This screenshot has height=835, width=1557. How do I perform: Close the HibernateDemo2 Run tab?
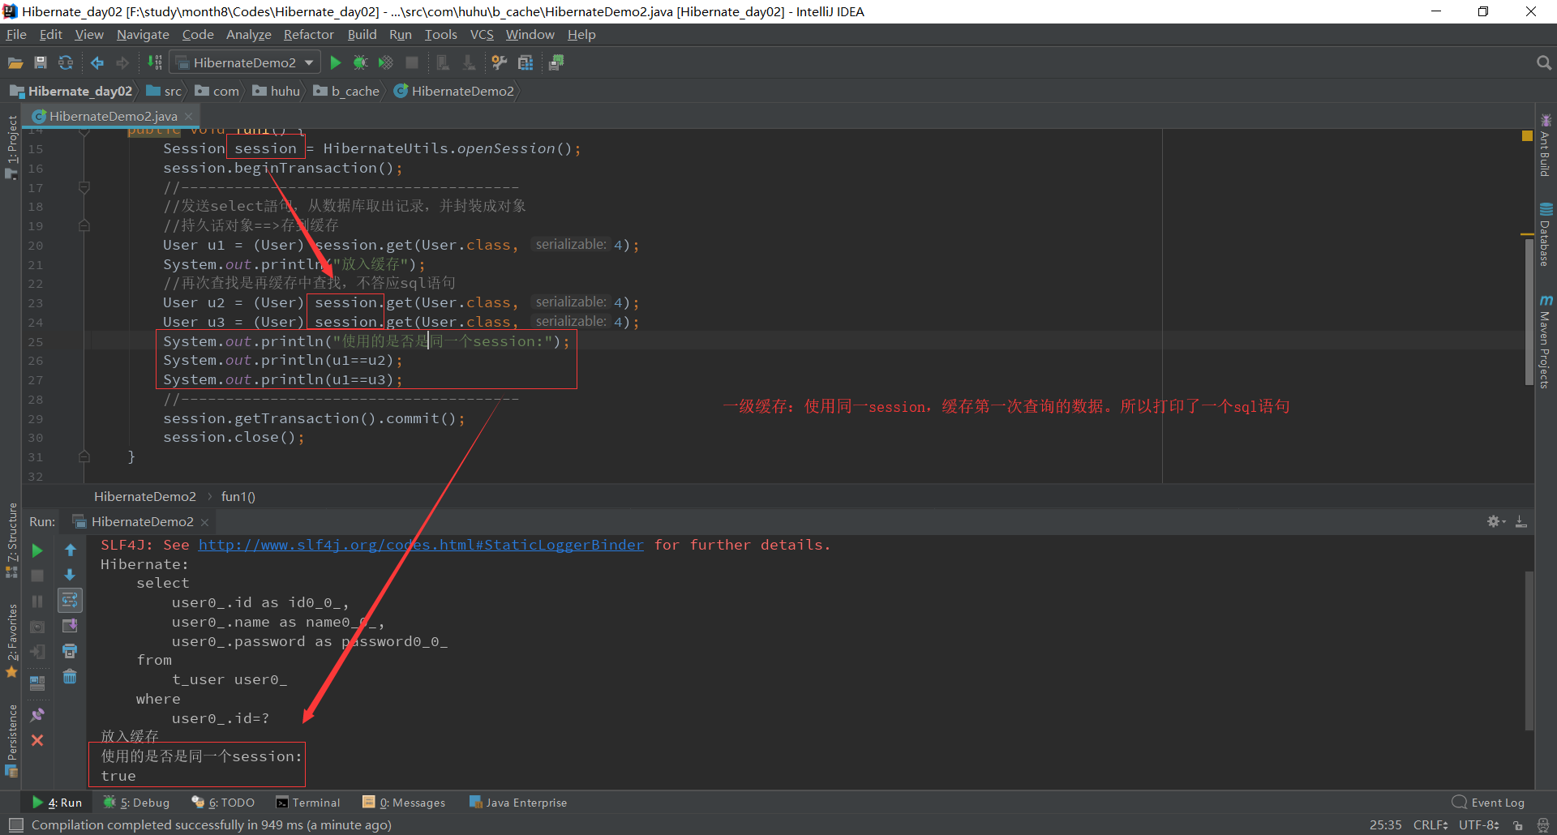(205, 522)
